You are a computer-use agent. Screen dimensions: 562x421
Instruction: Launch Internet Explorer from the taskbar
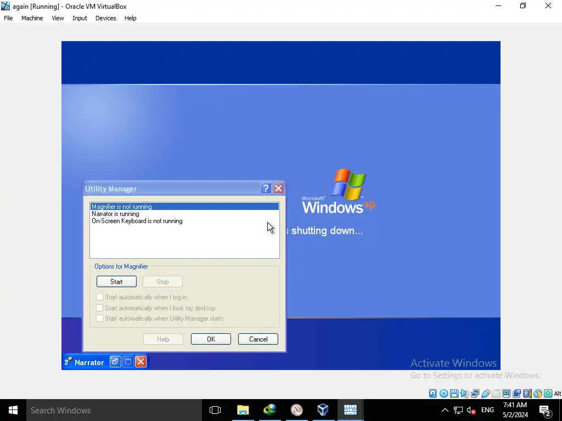click(x=269, y=410)
